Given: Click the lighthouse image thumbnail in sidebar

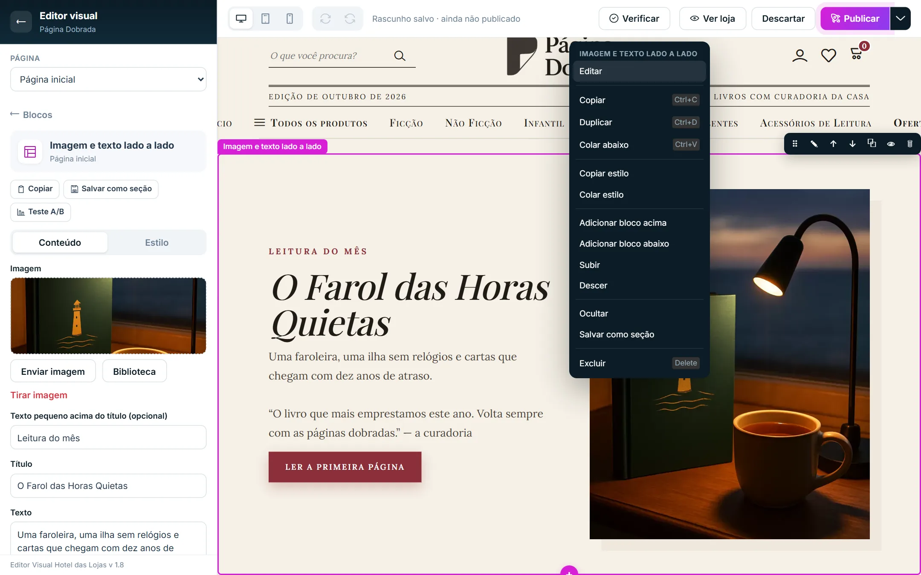Looking at the screenshot, I should 108,316.
